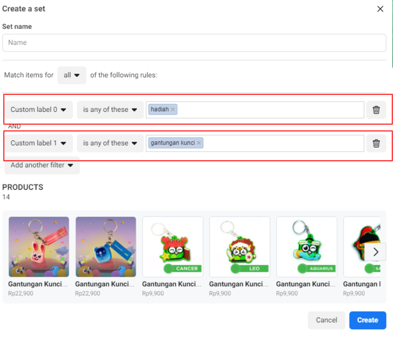Open first rule's 'is any of these' dropdown
Screen dimensions: 393x339
tap(110, 110)
